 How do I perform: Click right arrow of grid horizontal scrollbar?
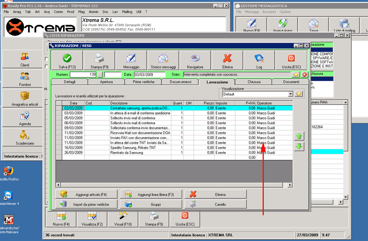[x=290, y=185]
